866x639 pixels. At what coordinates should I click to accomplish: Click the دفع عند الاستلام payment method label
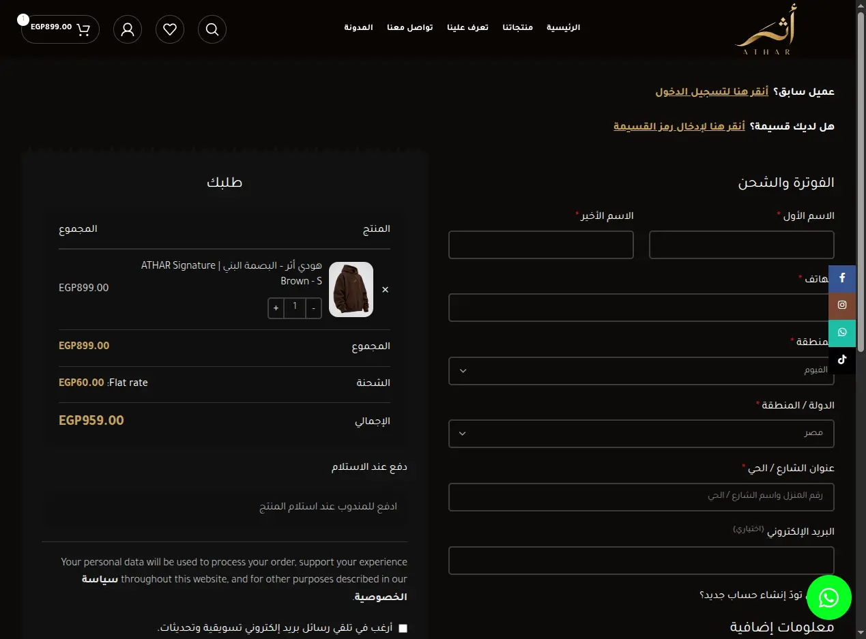coord(369,467)
